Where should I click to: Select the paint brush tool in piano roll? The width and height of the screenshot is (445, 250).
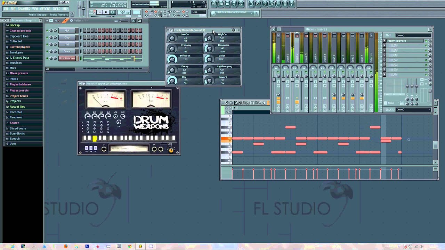click(x=240, y=103)
